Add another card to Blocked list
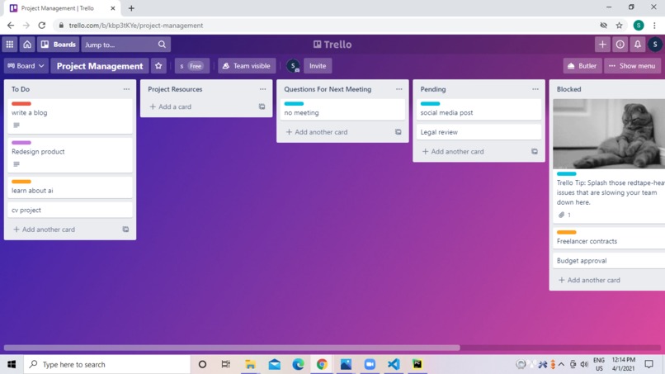The image size is (665, 374). (x=590, y=280)
